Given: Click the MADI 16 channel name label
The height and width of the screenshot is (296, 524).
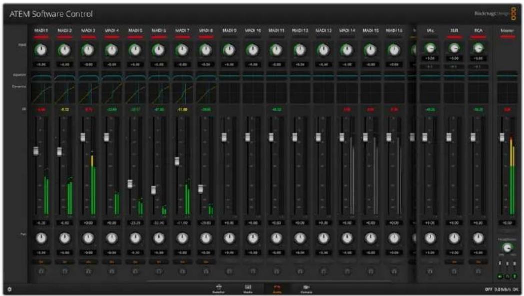Looking at the screenshot, I should coord(394,30).
